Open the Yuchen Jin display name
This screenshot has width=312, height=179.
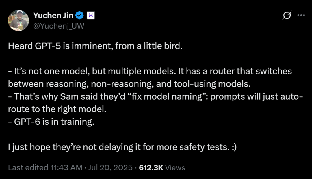53,16
